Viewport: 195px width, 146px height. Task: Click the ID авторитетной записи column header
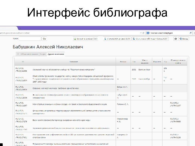pos(178,62)
